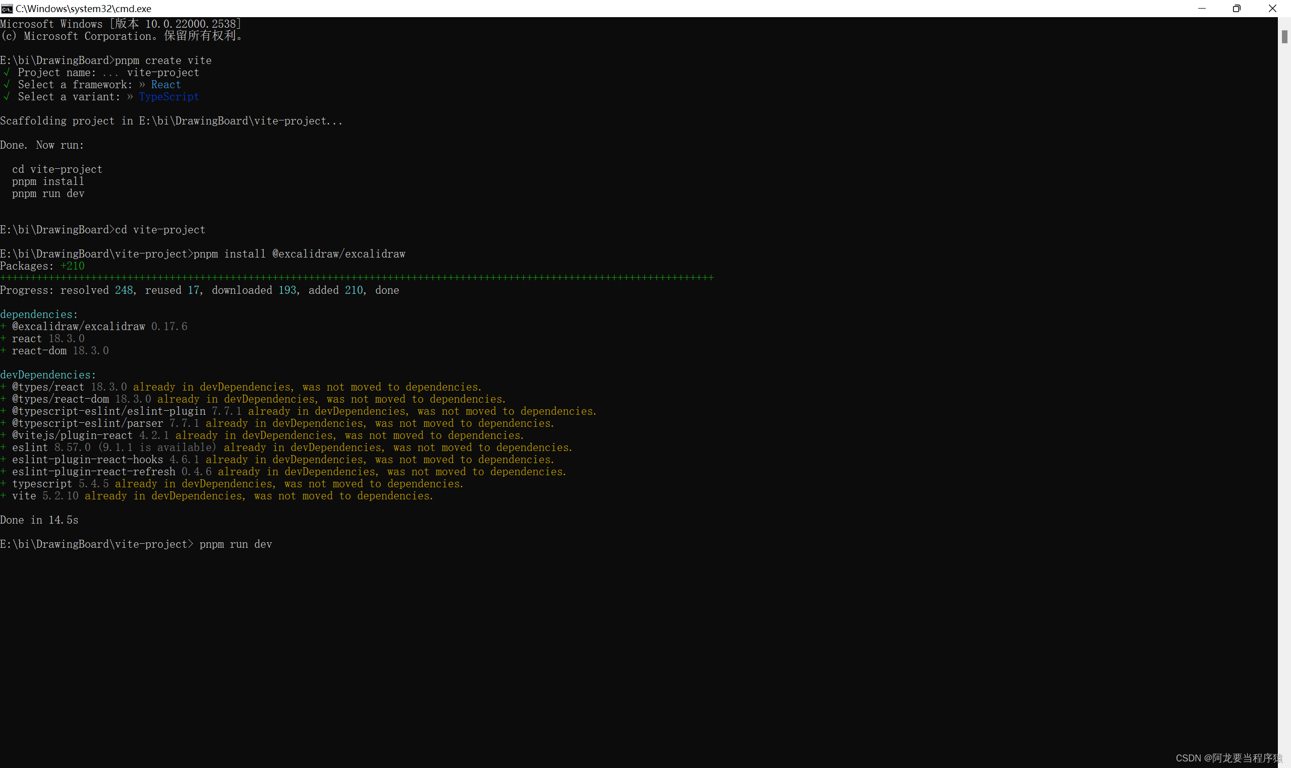1291x768 pixels.
Task: Click the blue 'TypeScript' variant text
Action: 169,97
